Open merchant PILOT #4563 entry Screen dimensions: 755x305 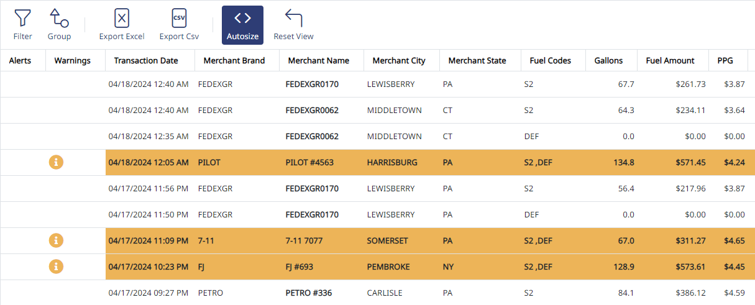309,163
